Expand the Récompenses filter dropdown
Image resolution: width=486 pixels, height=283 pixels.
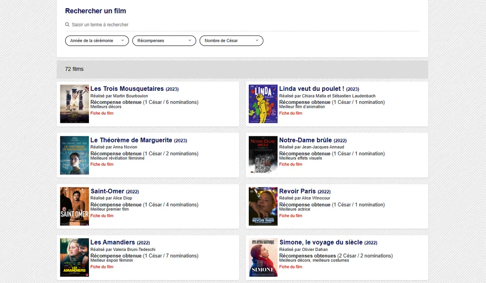click(164, 41)
